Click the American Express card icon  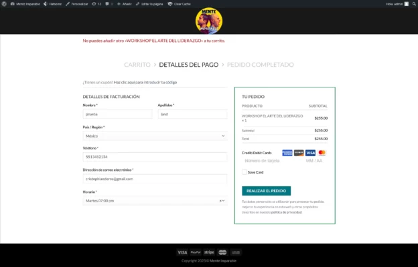coord(287,153)
